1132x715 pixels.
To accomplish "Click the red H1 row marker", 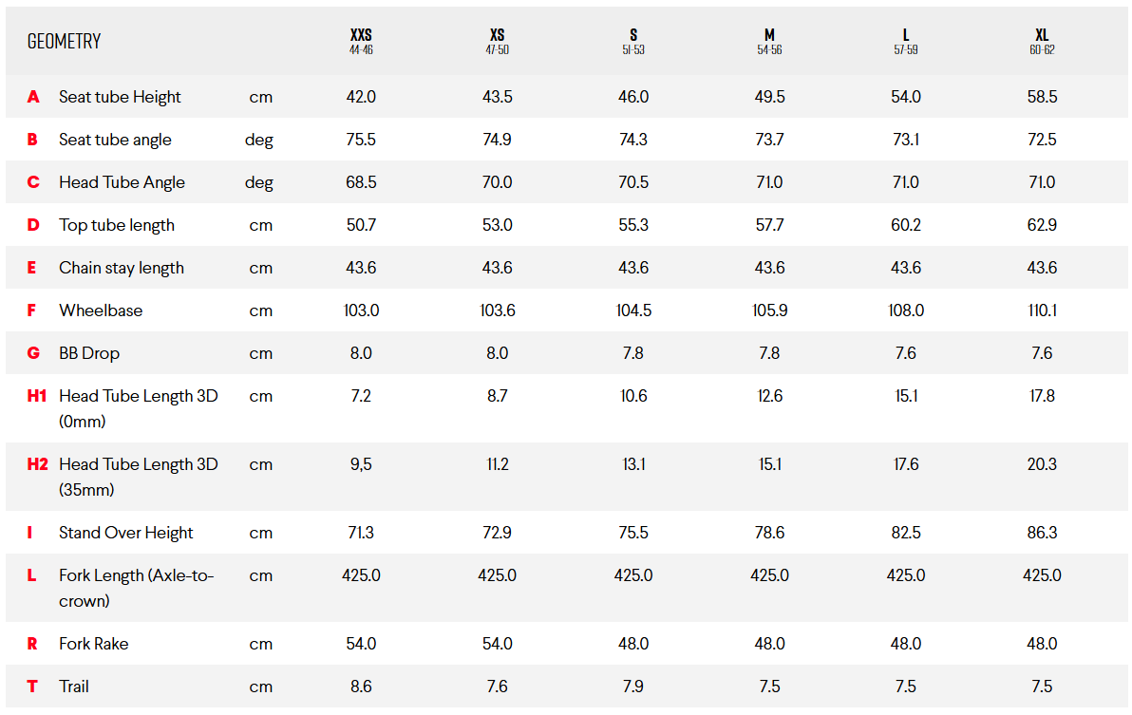I will click(37, 396).
